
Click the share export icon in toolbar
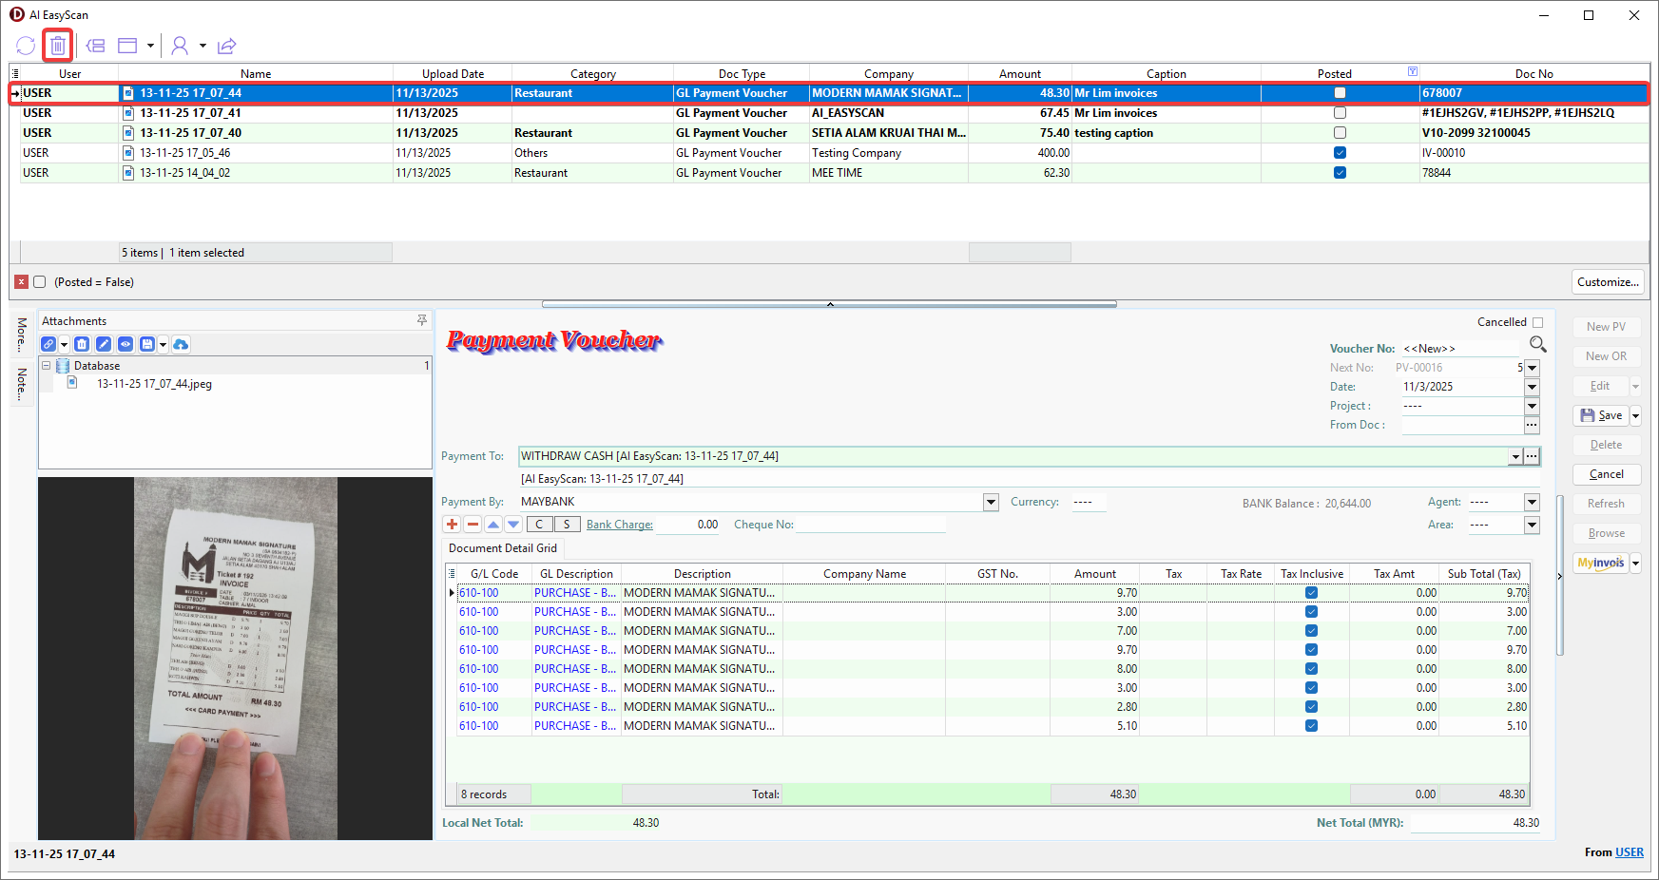click(226, 46)
